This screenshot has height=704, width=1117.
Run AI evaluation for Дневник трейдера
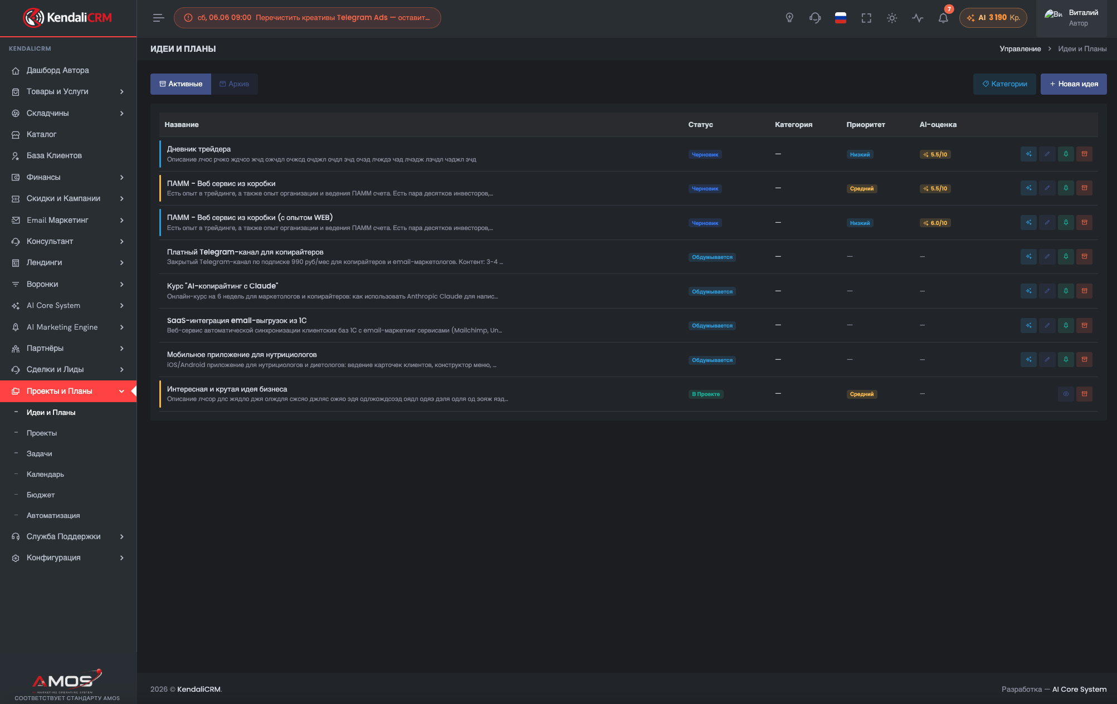[1028, 154]
